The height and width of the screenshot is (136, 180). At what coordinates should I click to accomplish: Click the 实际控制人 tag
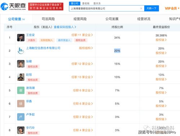(x=47, y=40)
